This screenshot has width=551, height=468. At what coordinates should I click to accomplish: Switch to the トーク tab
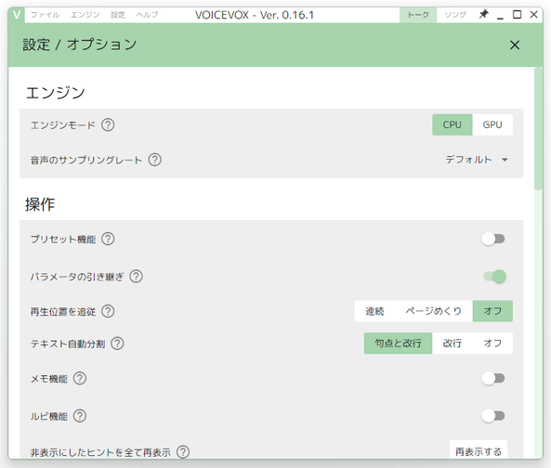coord(418,15)
